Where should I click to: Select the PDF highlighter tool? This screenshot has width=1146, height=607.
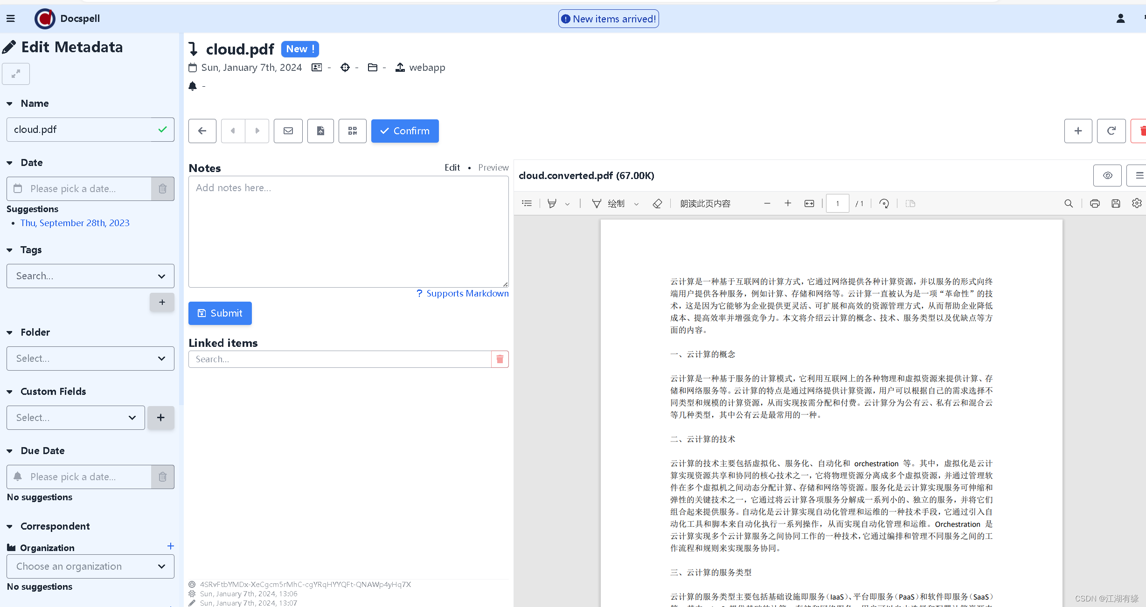(x=552, y=204)
